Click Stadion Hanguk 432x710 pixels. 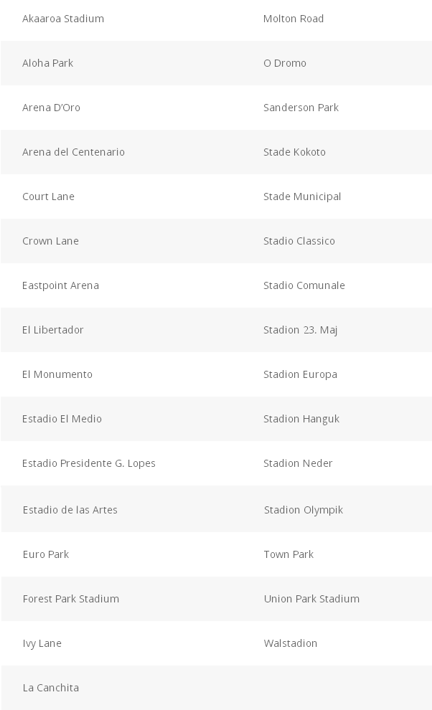click(x=301, y=420)
